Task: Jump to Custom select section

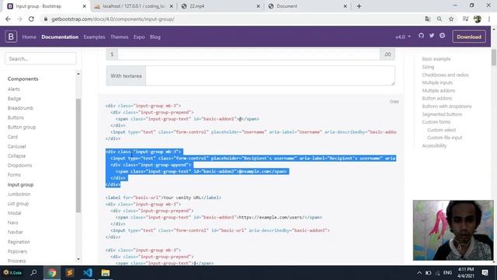Action: pos(441,130)
